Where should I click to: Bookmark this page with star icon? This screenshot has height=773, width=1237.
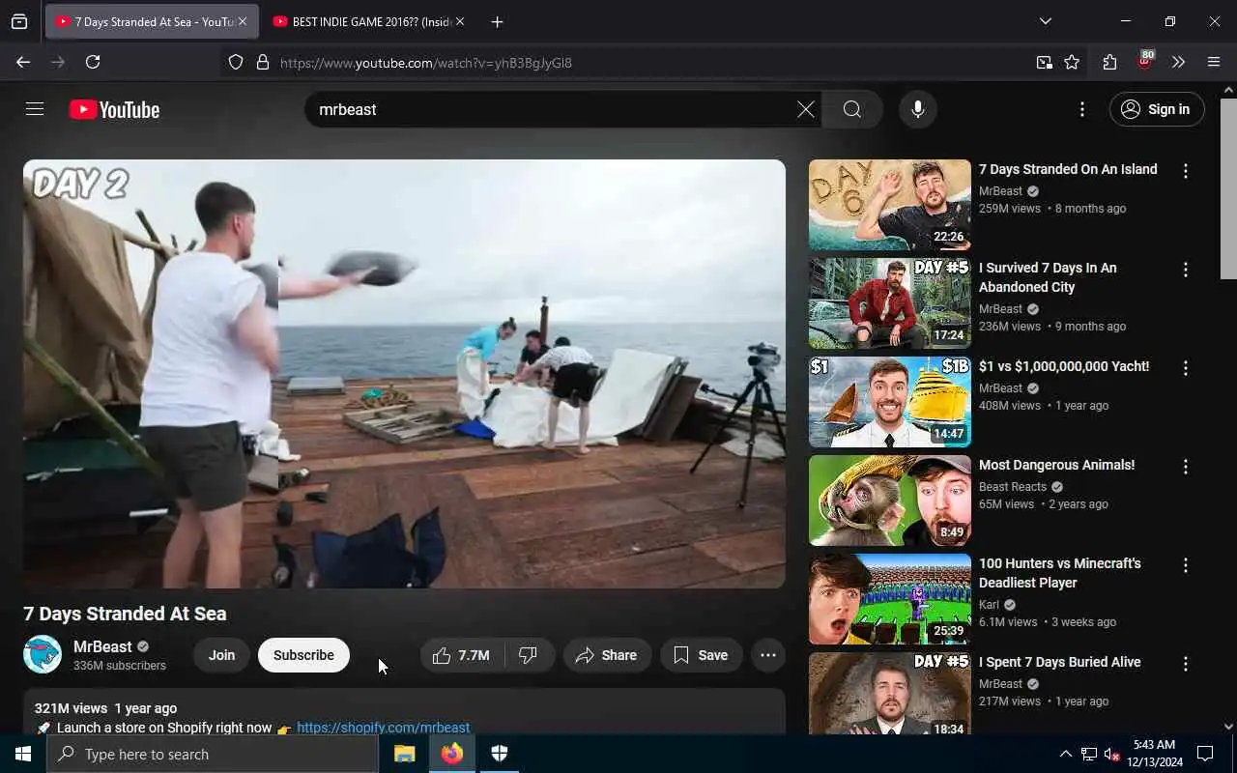pyautogui.click(x=1072, y=62)
